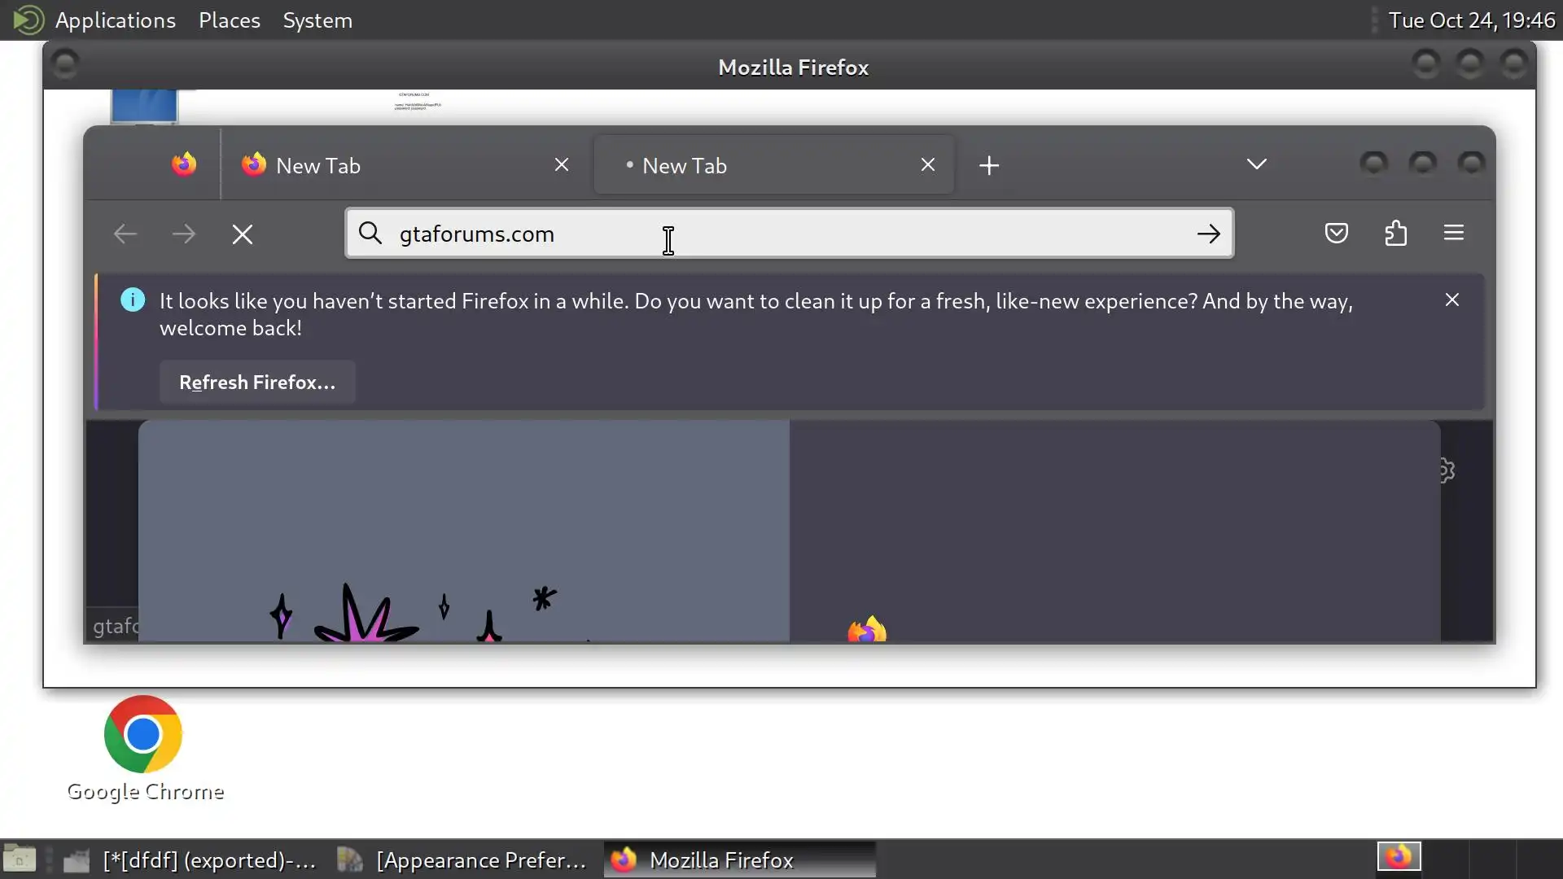Open the Firefox hamburger application menu

point(1454,234)
